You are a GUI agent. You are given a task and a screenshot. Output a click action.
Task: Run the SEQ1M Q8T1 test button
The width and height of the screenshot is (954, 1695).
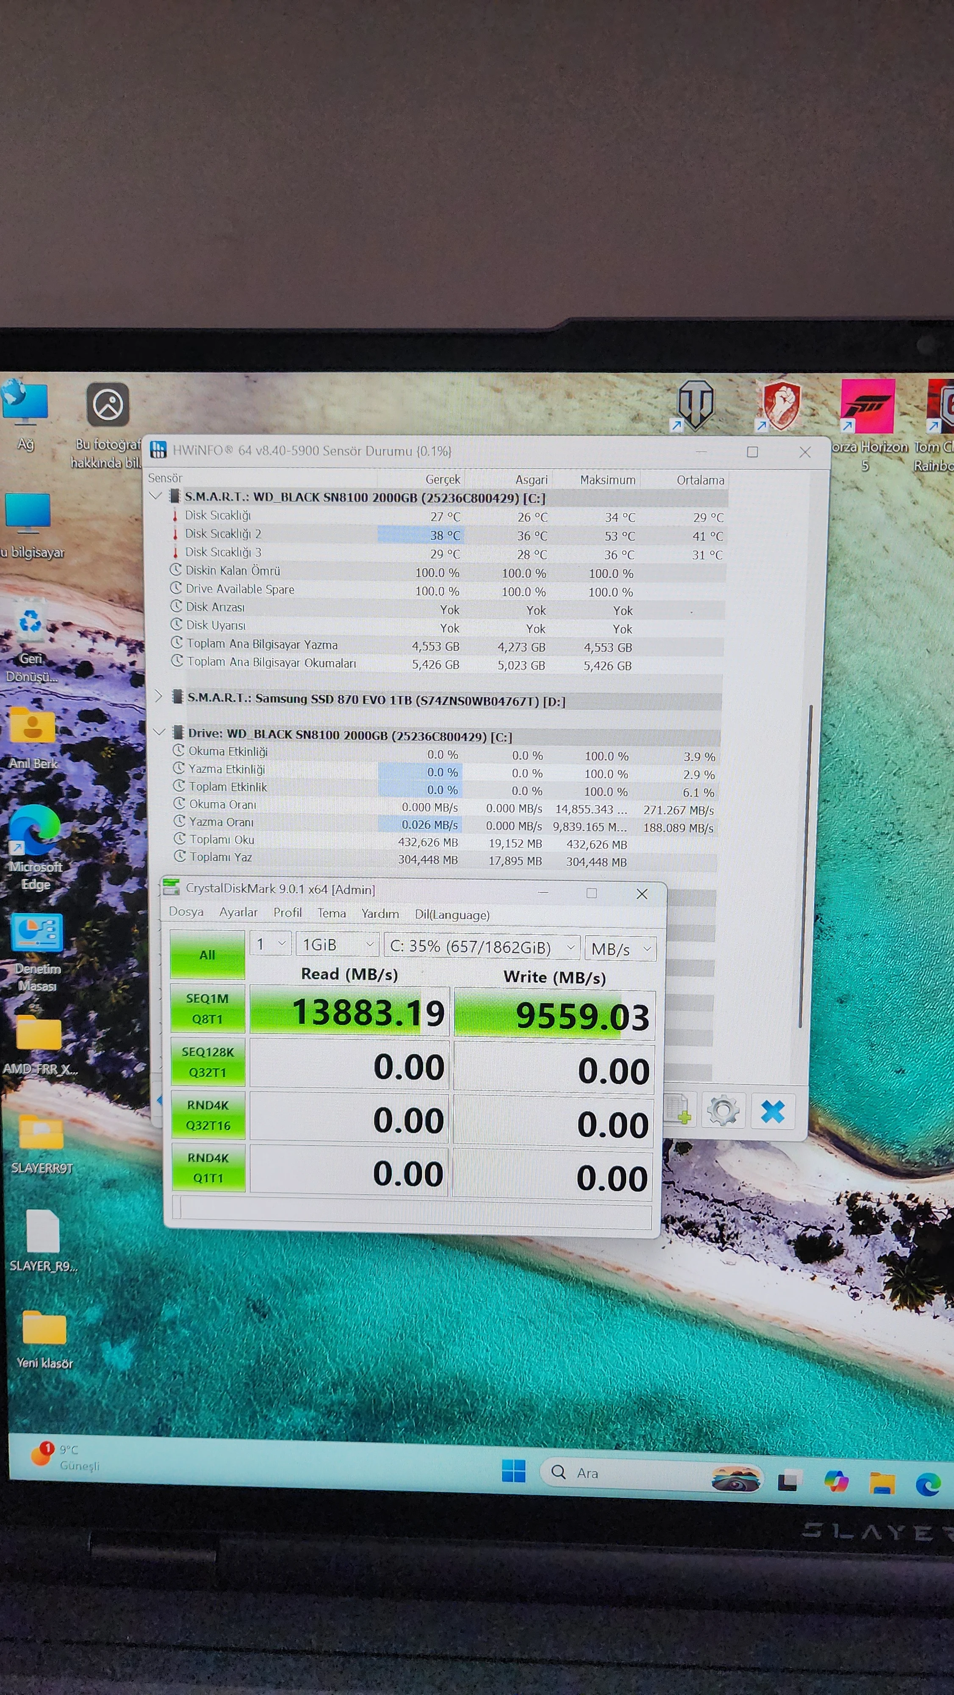207,1008
